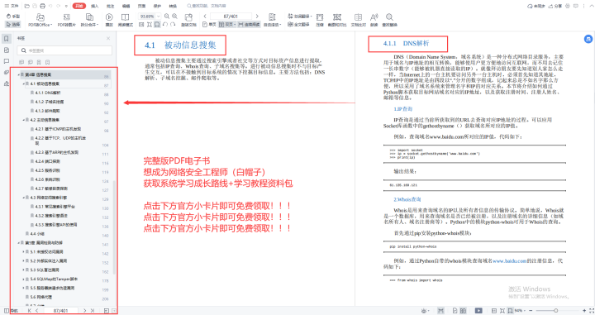The image size is (595, 315).
Task: Collapse the 4.2 主动信息搜集 bookmark
Action: coord(23,120)
